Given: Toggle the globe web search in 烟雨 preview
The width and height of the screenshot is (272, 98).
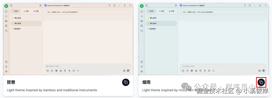Looking at the screenshot, I should pos(192,71).
